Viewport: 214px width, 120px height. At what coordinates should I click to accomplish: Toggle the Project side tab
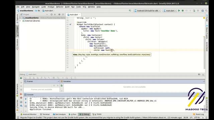coord(17,31)
